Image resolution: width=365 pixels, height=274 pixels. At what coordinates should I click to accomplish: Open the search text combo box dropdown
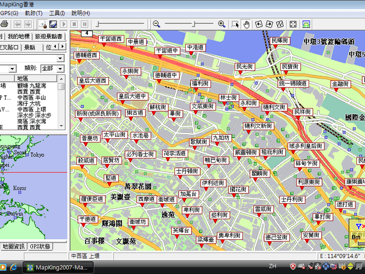click(60, 58)
